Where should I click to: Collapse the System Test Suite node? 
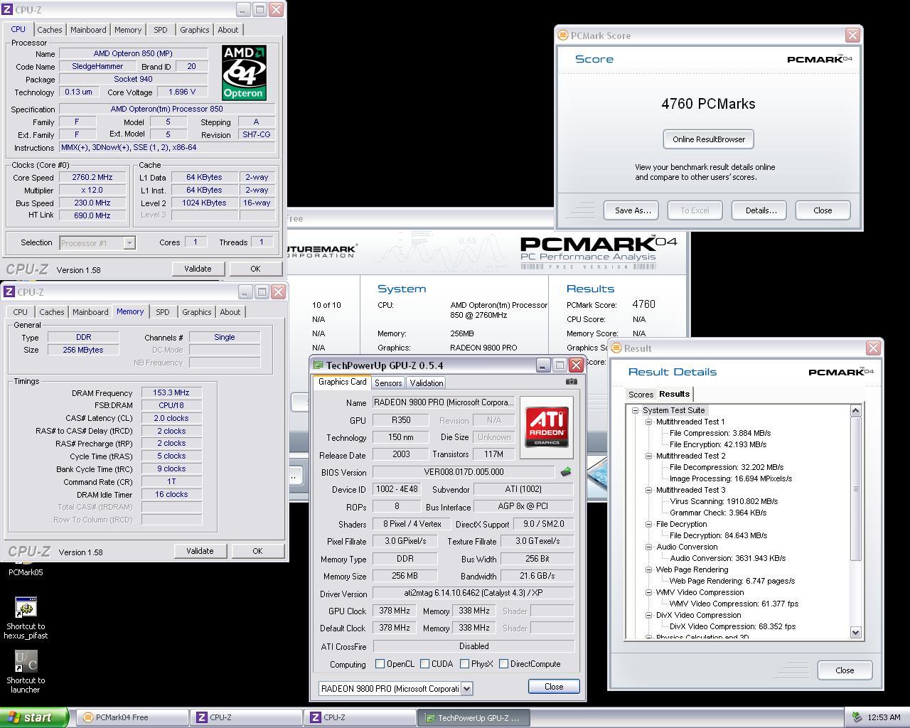click(635, 410)
